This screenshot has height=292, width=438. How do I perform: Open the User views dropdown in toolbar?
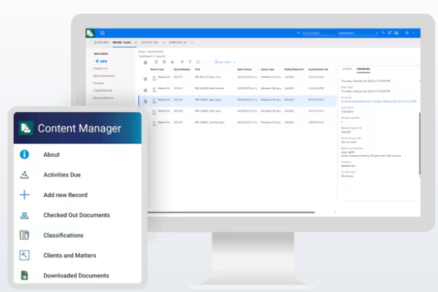(225, 62)
